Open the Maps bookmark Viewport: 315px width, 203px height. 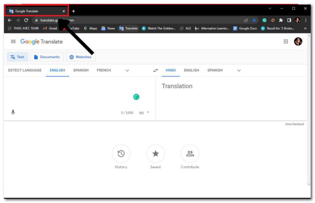coord(91,28)
